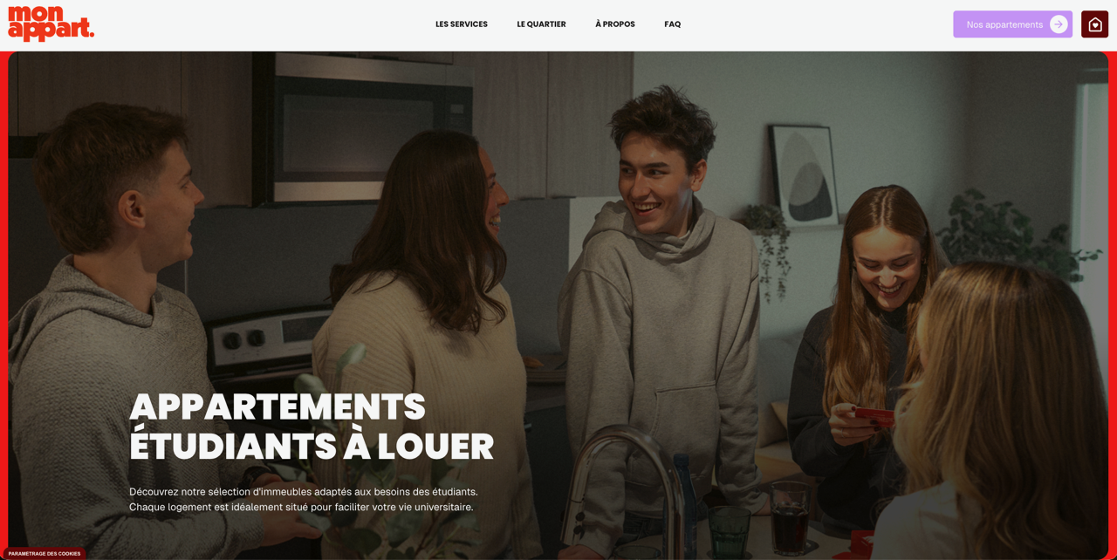This screenshot has width=1117, height=560.
Task: Select FAQ in the navigation bar
Action: (672, 24)
